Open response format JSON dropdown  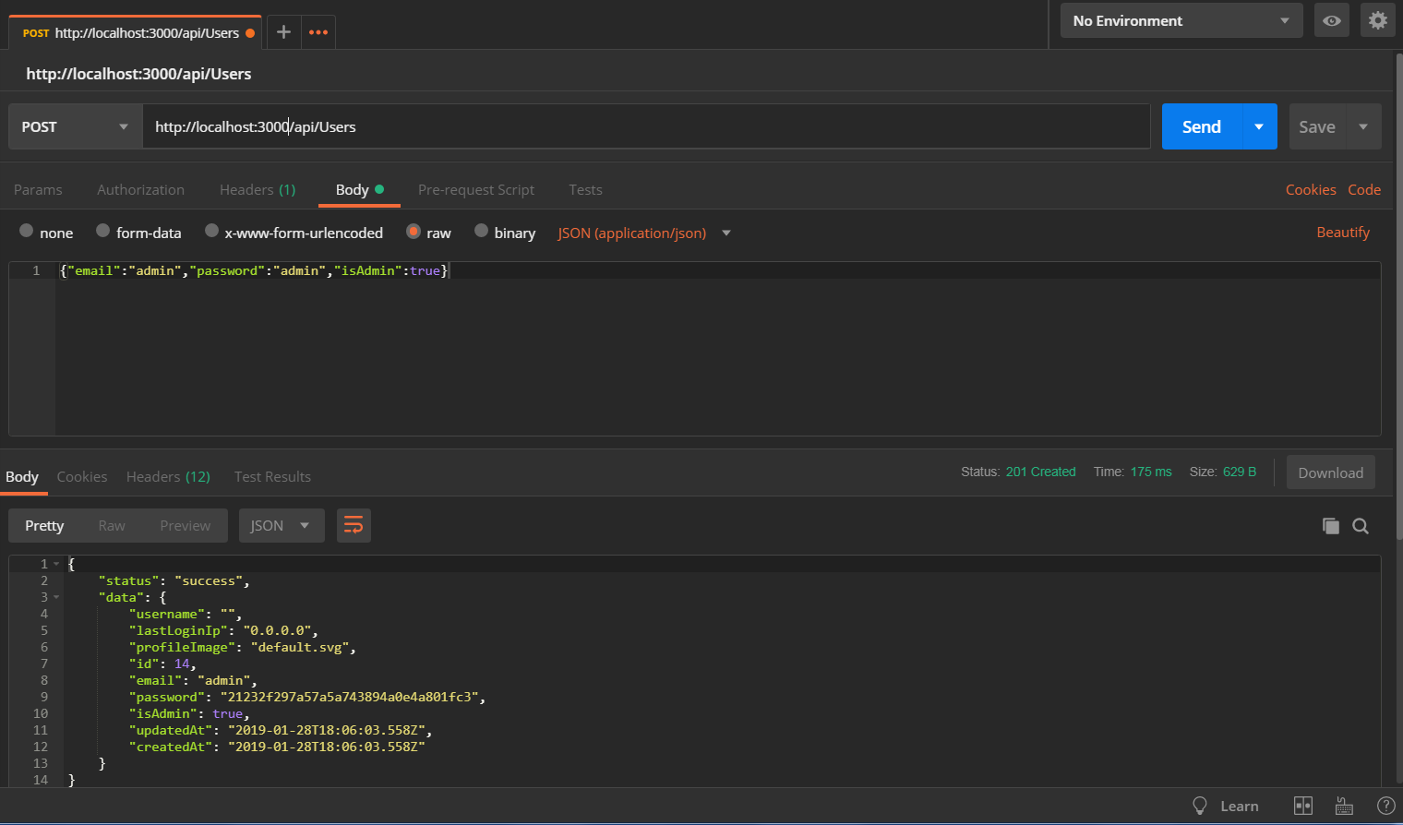pos(282,526)
